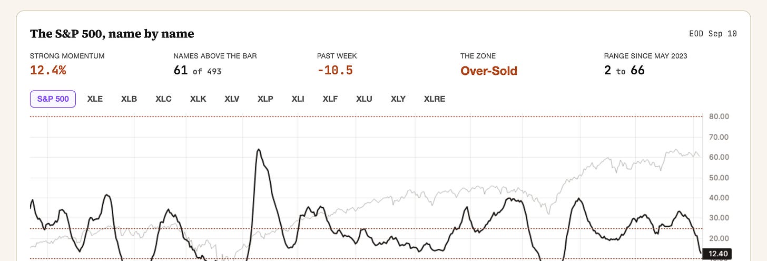This screenshot has width=767, height=261.
Task: Click the 40.00 axis label
Action: (x=719, y=198)
